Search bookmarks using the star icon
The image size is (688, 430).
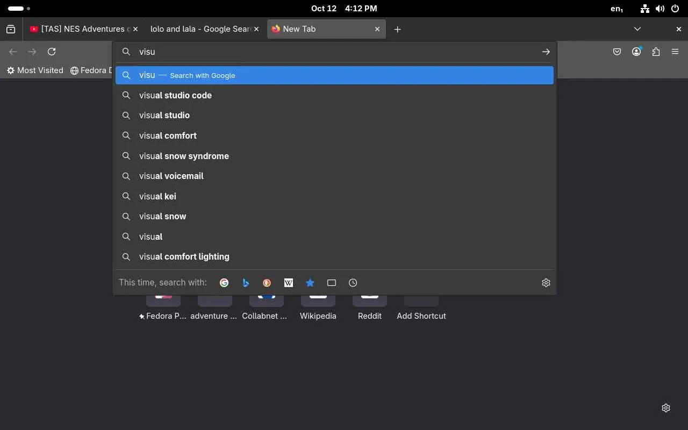pos(310,283)
